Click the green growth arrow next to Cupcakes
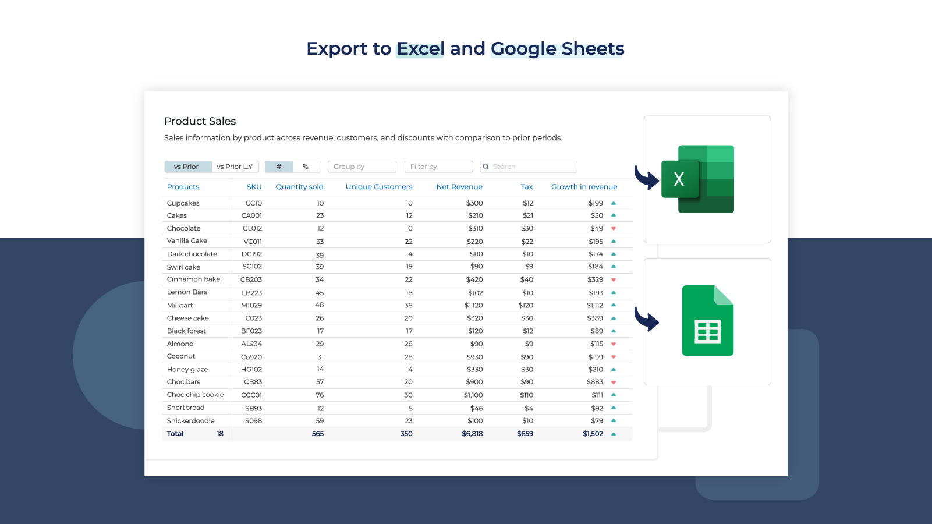This screenshot has height=524, width=932. coord(614,203)
